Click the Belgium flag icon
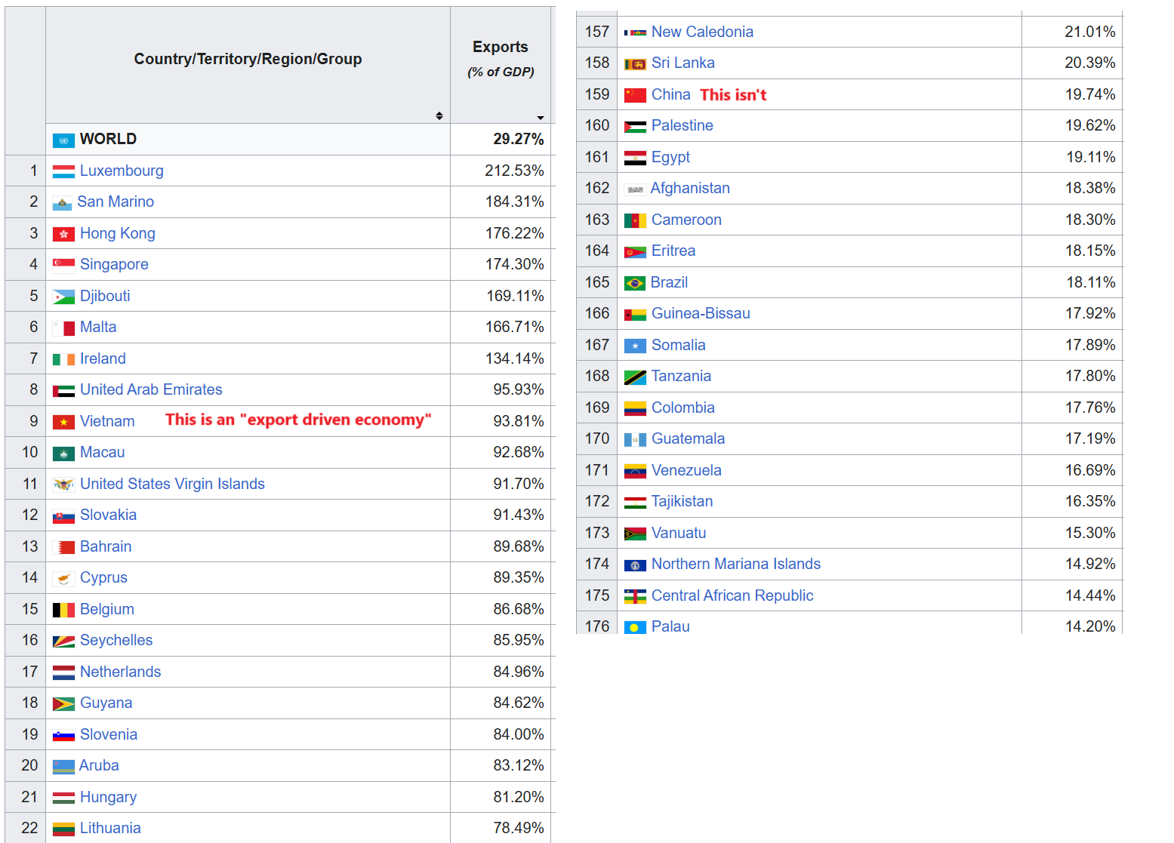 pos(63,610)
